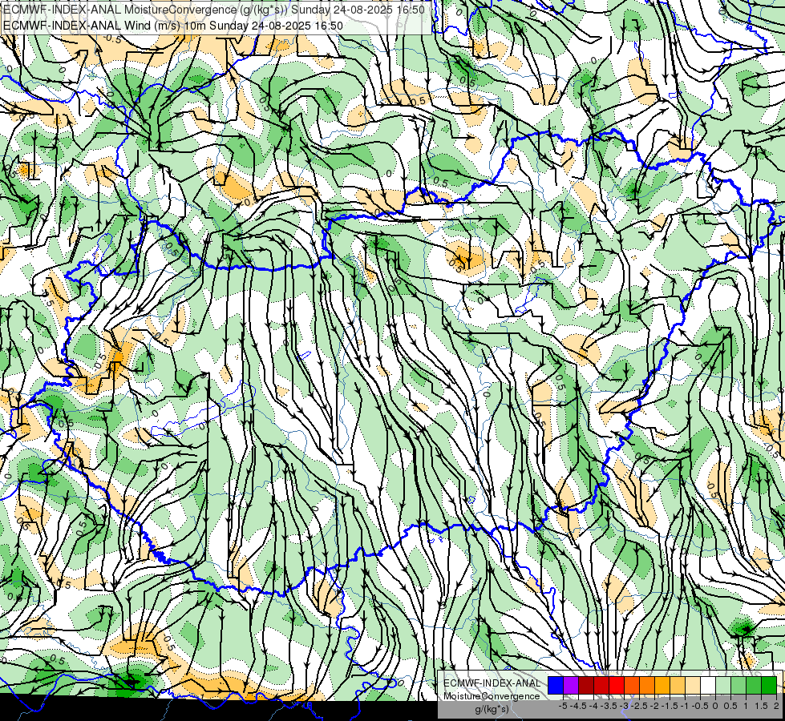Click the 0 tick value in legend scale
Viewport: 785px width, 721px height.
(x=715, y=706)
